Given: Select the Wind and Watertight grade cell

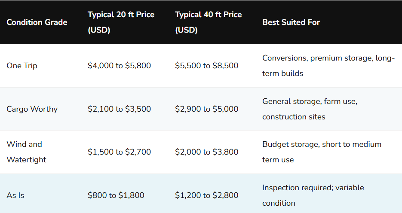Looking at the screenshot, I should coord(27,152).
